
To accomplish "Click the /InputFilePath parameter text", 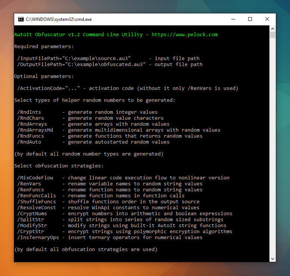I will pyautogui.click(x=74, y=59).
